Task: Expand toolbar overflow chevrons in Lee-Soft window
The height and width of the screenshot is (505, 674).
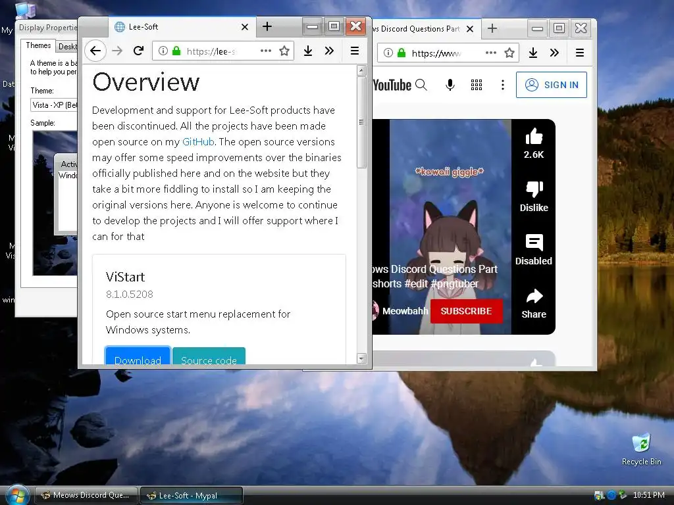Action: click(x=329, y=51)
